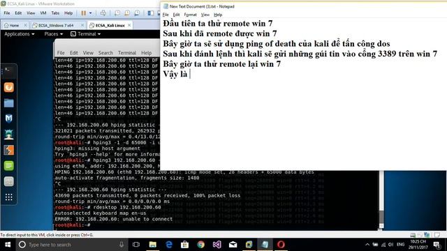
Task: Open the green notes app in the Kali dock
Action: pyautogui.click(x=8, y=166)
